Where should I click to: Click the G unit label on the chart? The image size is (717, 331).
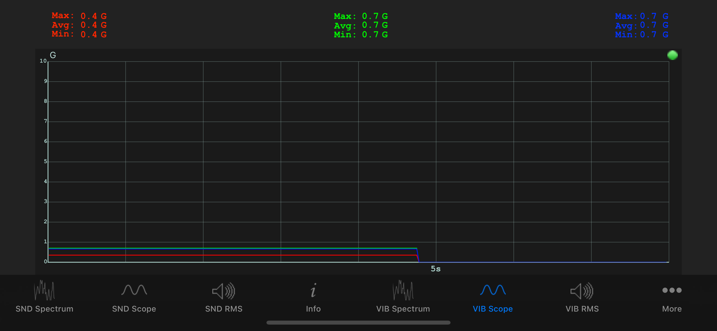(x=53, y=55)
